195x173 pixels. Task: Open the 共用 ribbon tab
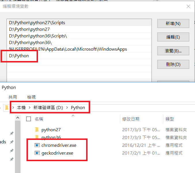(x=13, y=97)
